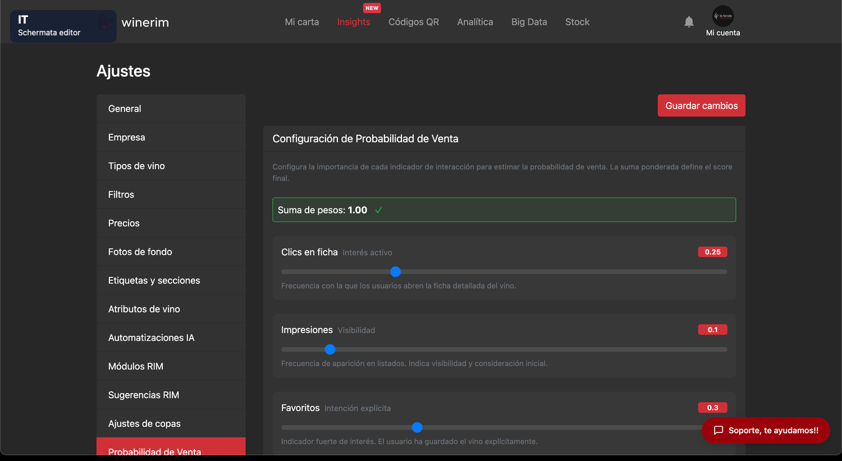Select Módulos RIM
Screen dimensions: 842x461
click(x=171, y=366)
